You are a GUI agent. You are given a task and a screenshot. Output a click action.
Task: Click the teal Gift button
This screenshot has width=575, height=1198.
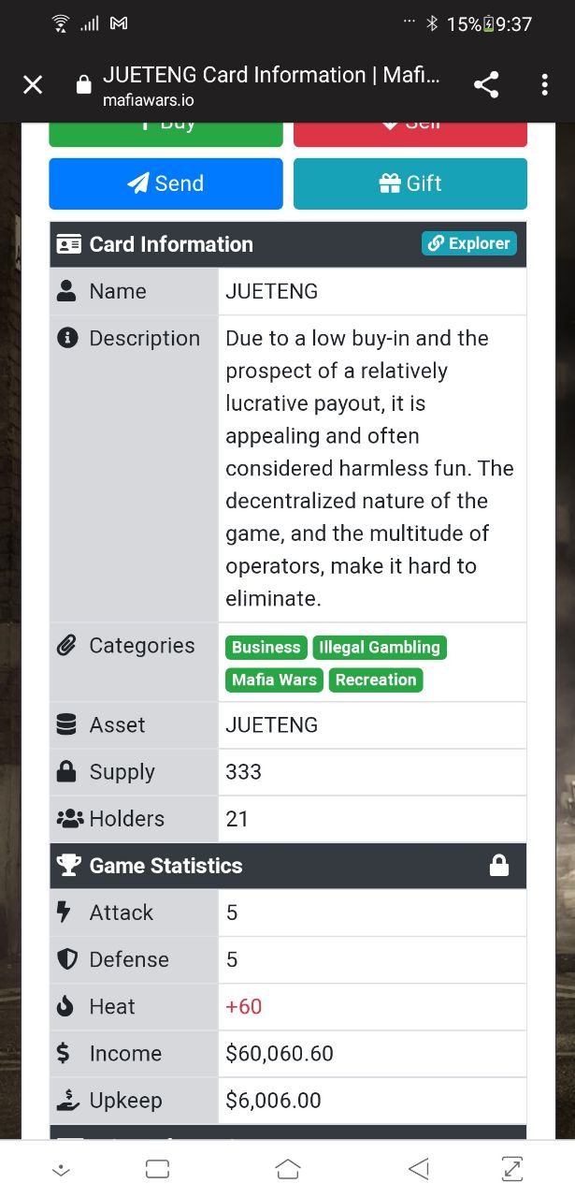coord(410,183)
